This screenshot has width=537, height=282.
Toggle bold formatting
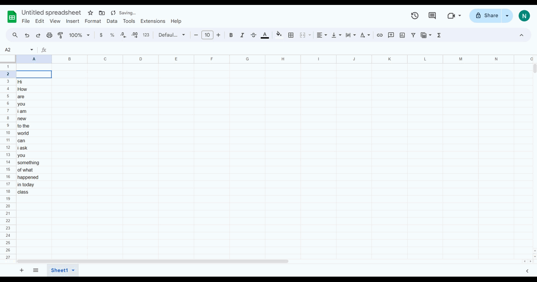coord(231,35)
